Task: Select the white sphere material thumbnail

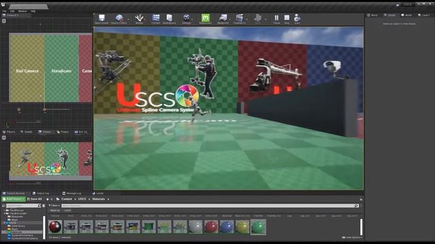Action: 196,226
